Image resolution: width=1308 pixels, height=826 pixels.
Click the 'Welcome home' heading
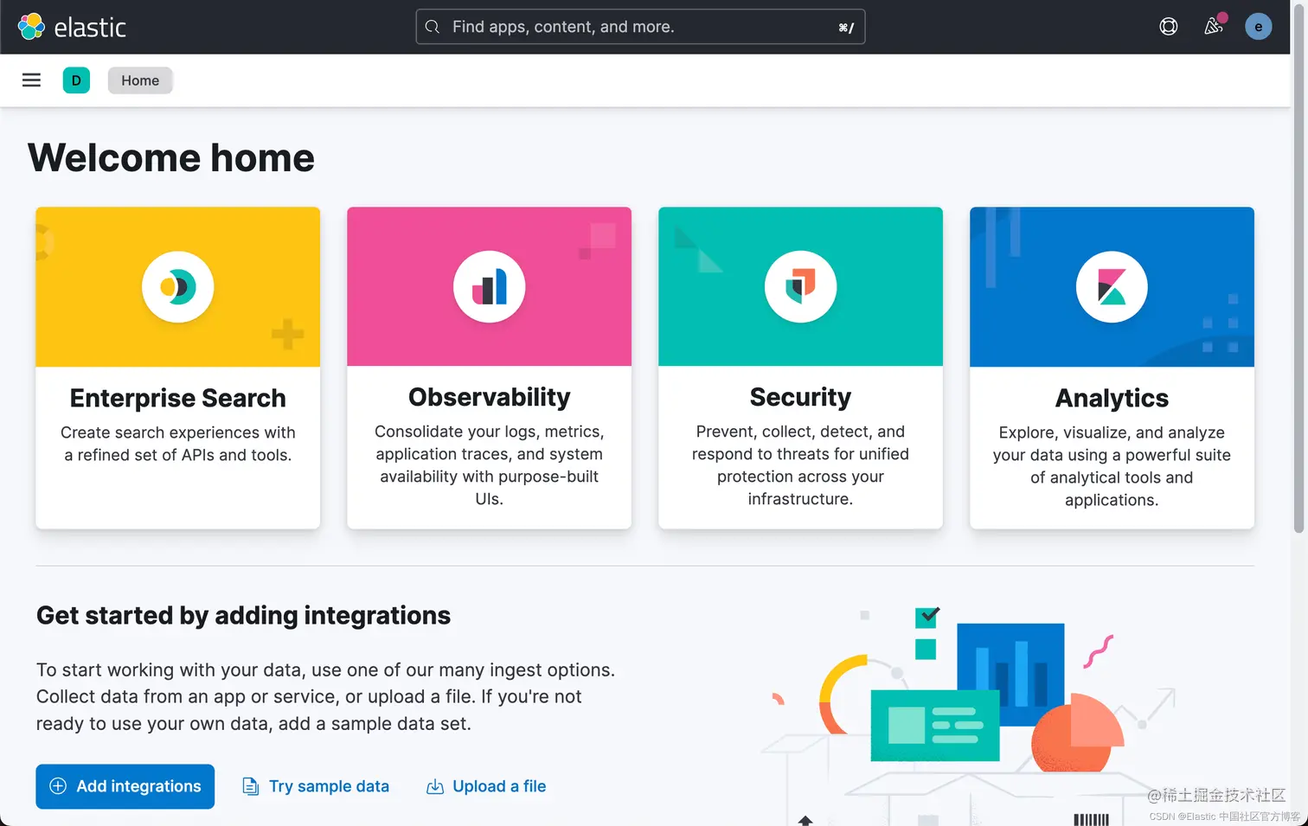(171, 158)
